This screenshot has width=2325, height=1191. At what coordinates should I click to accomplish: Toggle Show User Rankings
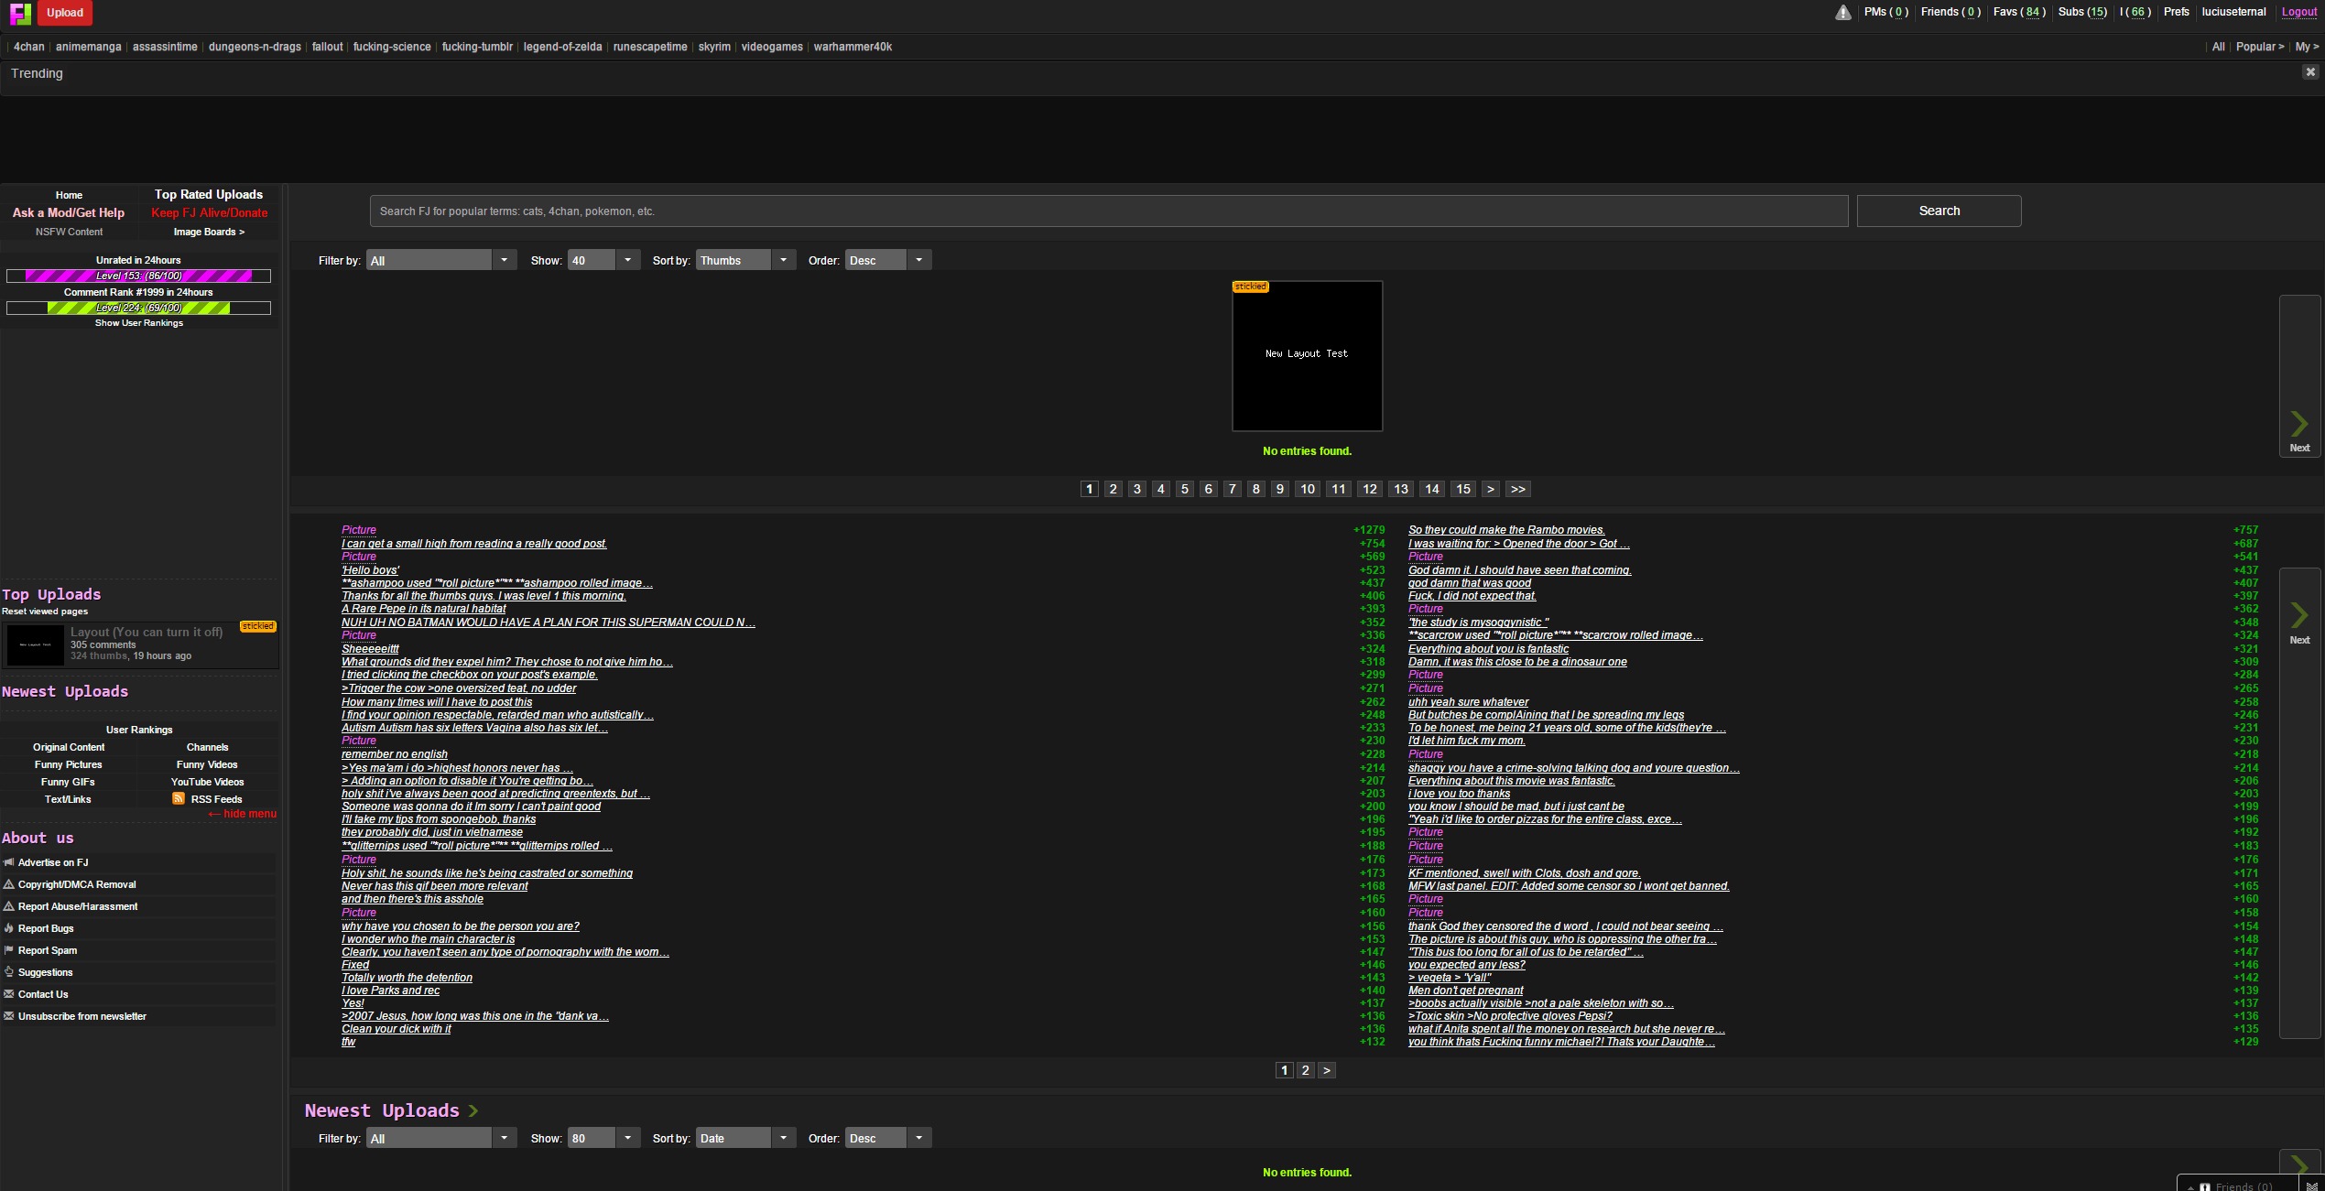point(139,323)
